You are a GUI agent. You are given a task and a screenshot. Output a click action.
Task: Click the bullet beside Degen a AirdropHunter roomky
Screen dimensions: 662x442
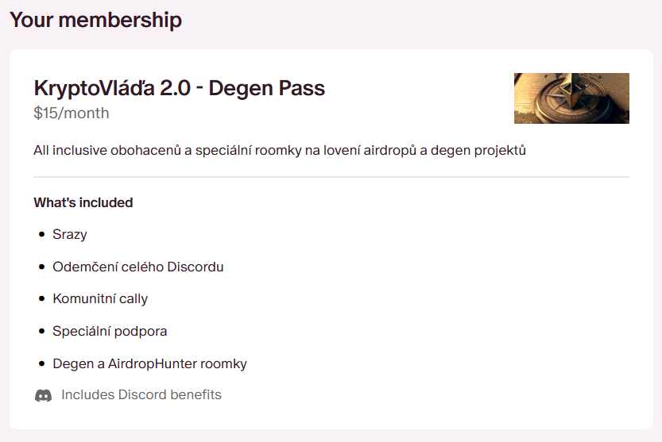(42, 364)
